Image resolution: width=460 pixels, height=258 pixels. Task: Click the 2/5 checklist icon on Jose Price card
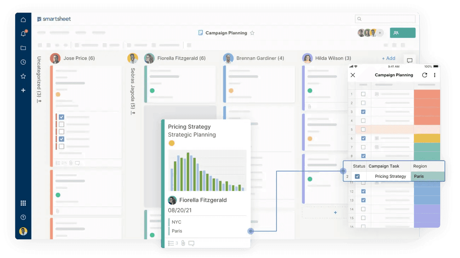tap(58, 163)
